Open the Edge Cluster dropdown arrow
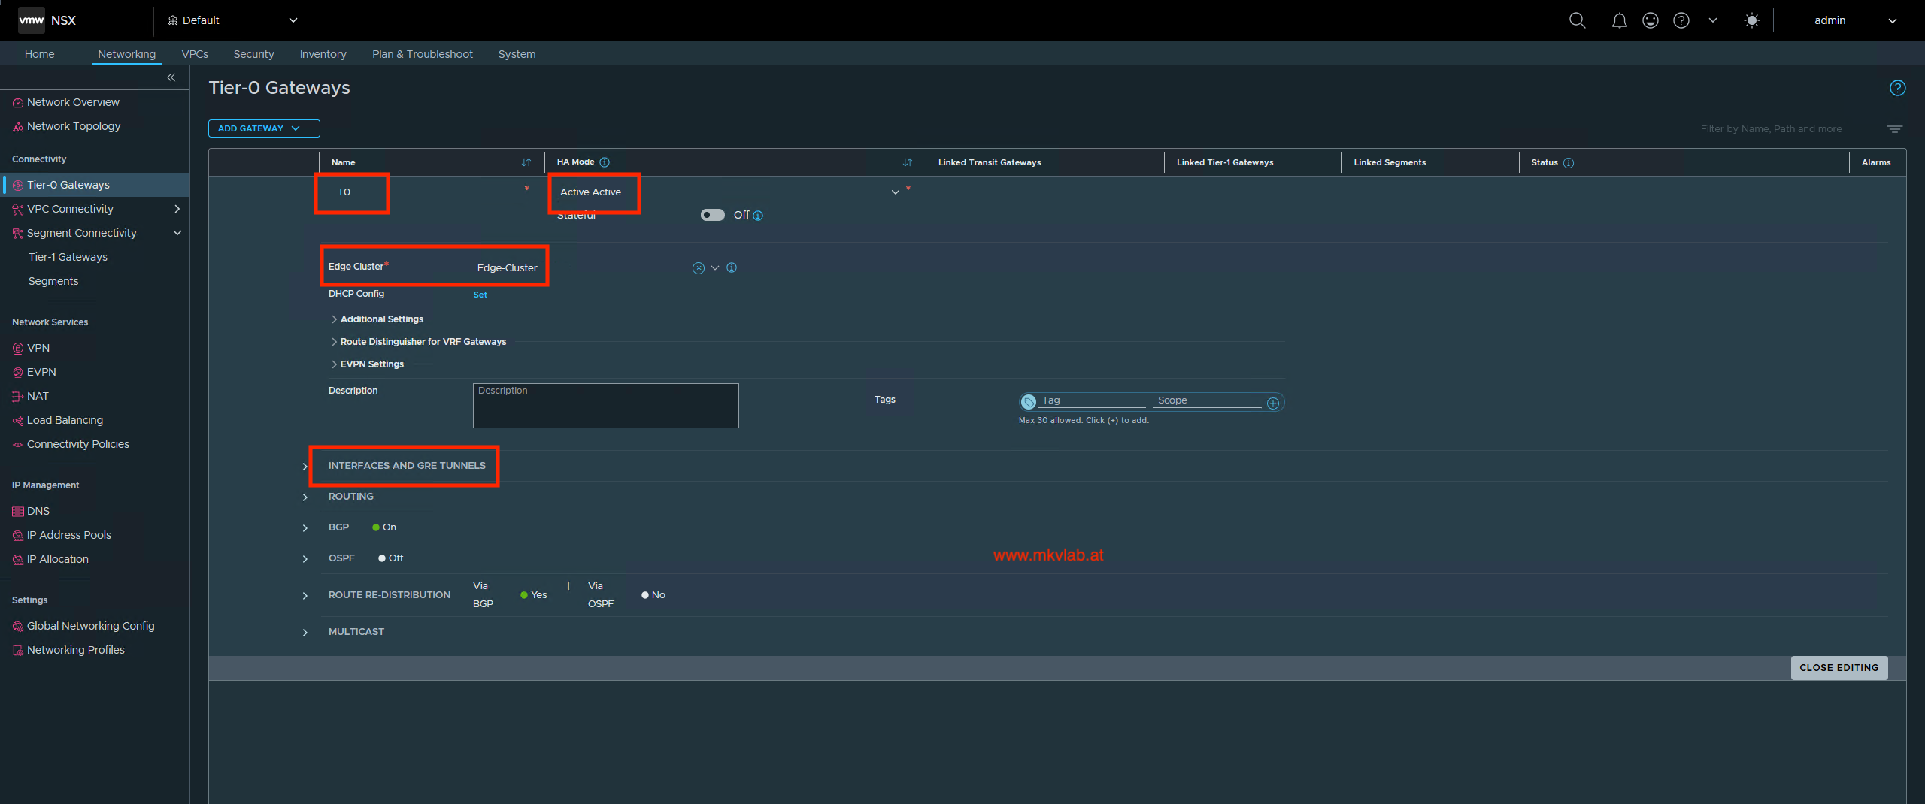This screenshot has height=804, width=1925. [715, 267]
